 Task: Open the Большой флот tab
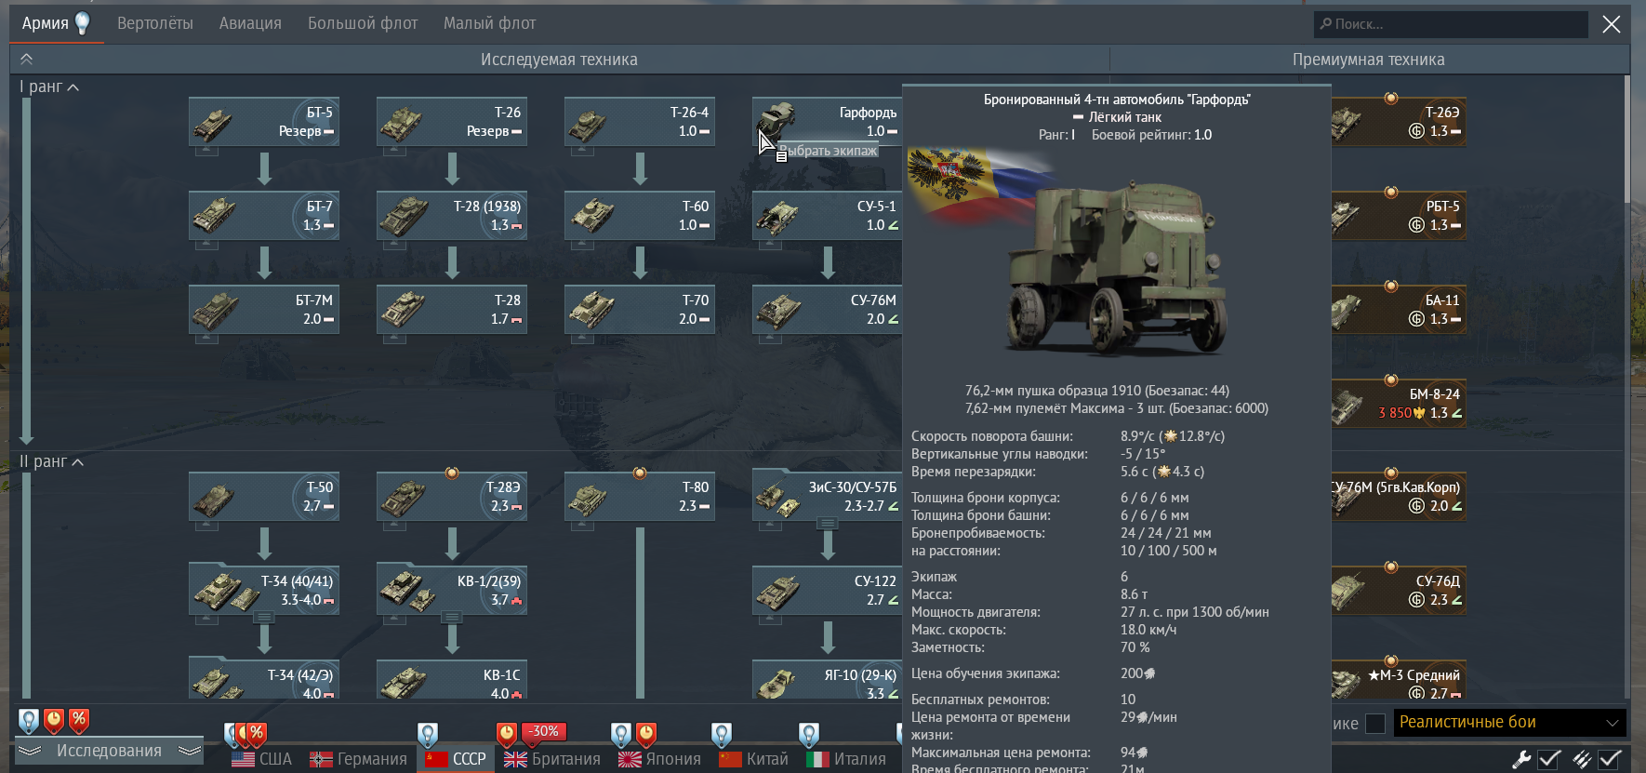363,23
